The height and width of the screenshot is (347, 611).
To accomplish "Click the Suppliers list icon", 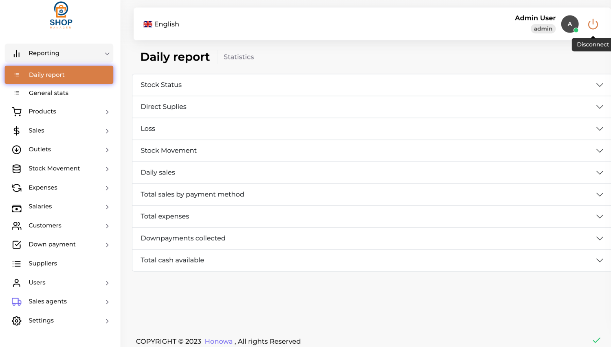I will (x=17, y=264).
